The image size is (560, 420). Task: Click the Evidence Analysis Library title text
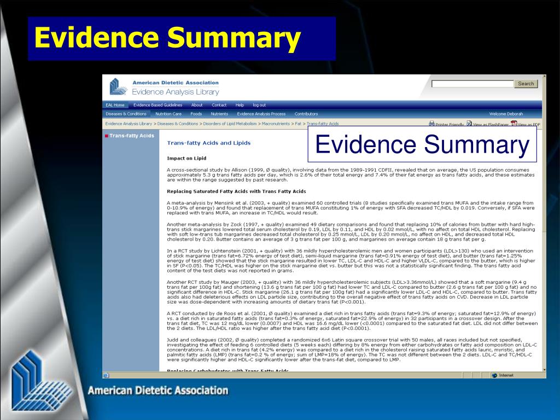coord(176,92)
